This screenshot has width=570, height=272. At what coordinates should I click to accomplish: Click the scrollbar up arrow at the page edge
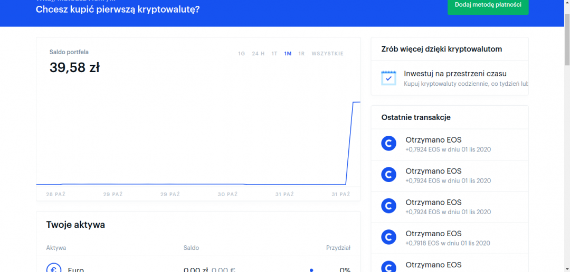[x=566, y=3]
